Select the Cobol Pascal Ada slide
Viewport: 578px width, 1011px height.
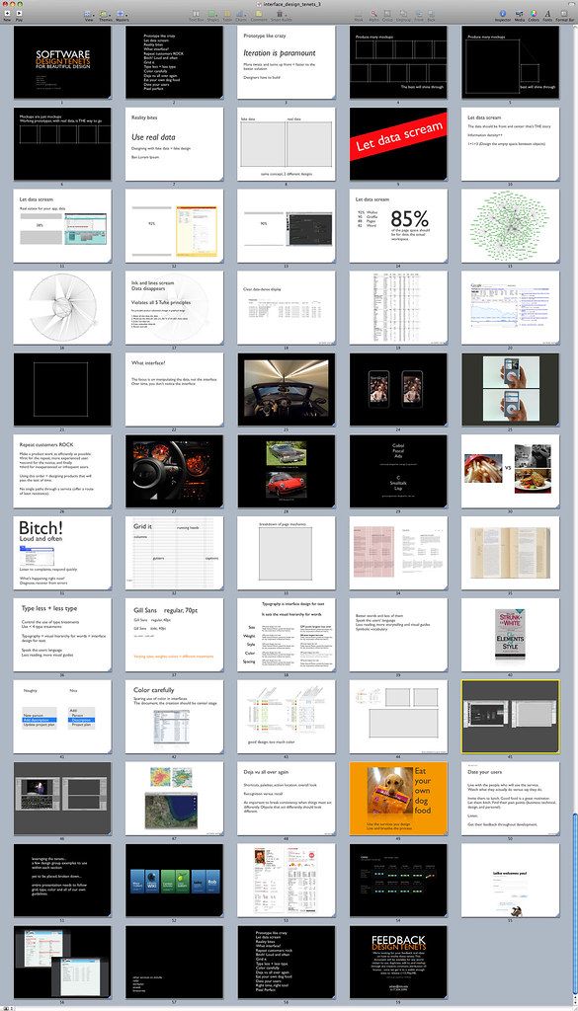[x=398, y=471]
